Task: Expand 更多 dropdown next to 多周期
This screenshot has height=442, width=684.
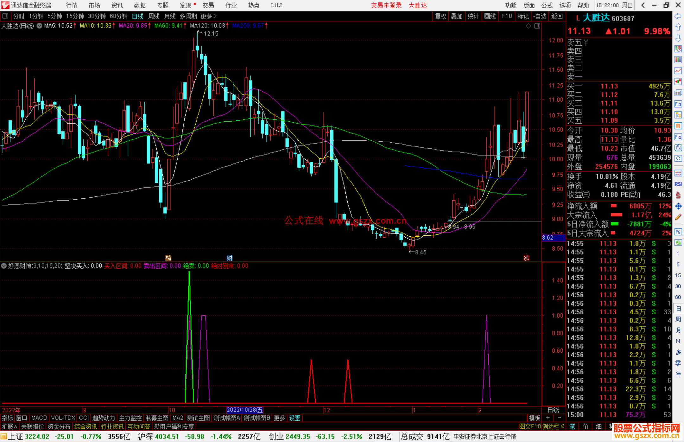Action: [209, 16]
